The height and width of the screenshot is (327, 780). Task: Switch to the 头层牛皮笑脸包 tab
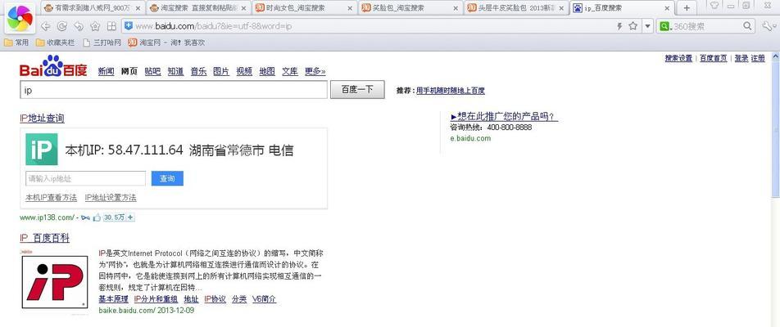[516, 8]
